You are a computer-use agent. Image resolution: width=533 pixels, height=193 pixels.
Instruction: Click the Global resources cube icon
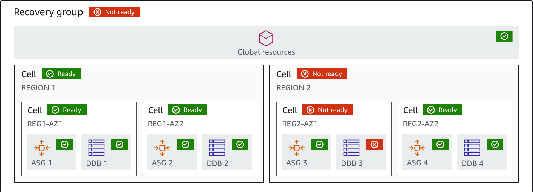click(x=266, y=38)
